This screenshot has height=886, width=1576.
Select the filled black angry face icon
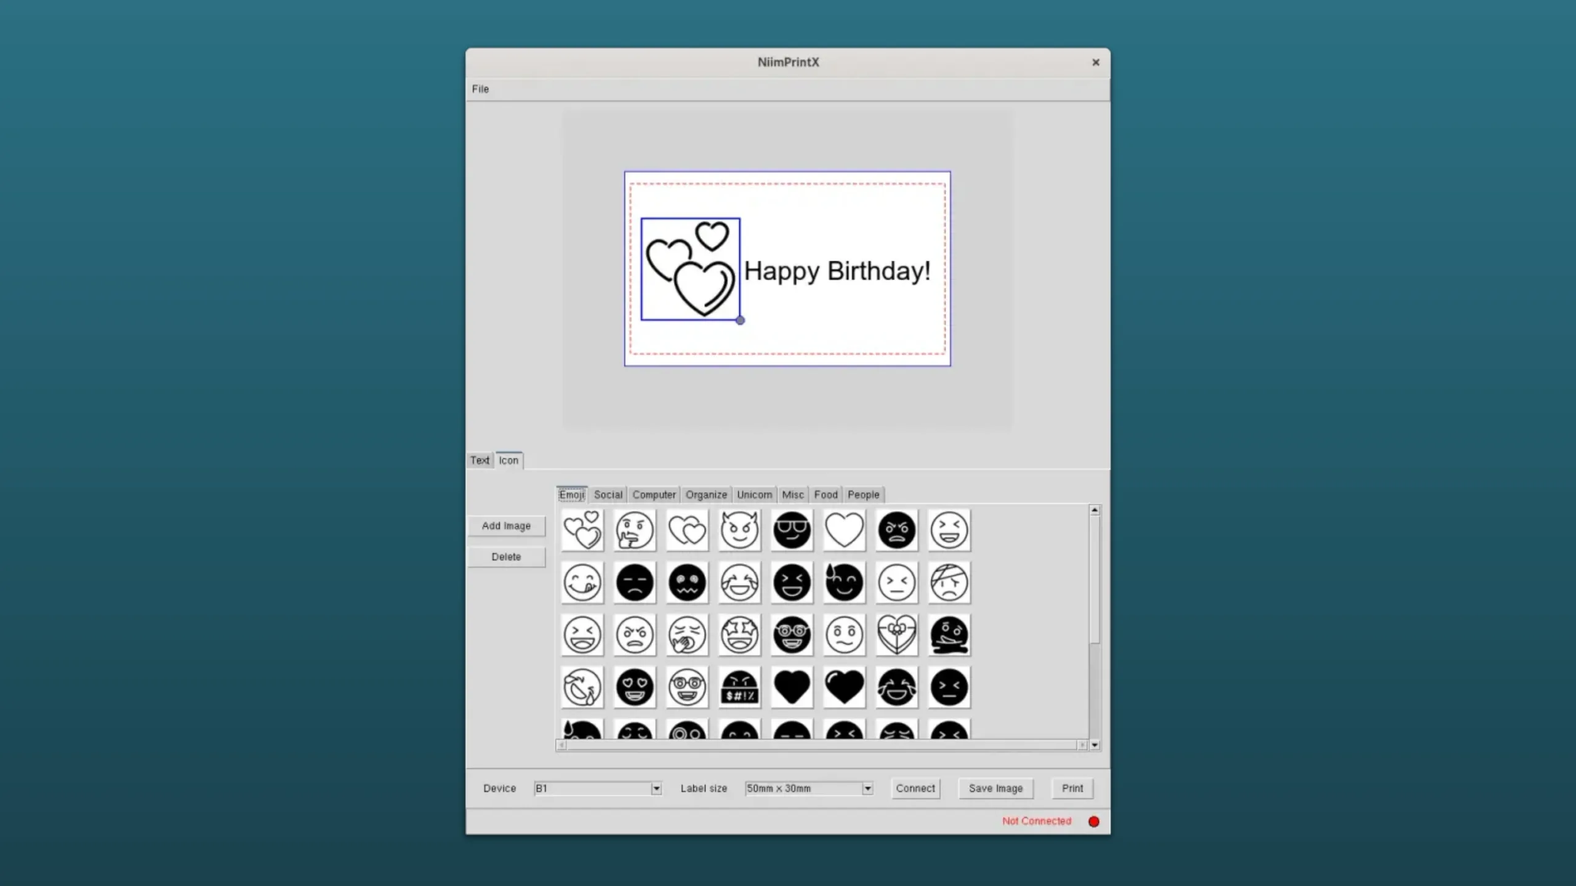897,530
